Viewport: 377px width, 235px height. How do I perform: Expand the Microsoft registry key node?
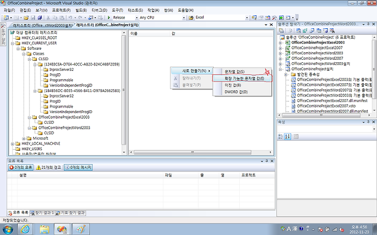point(24,138)
